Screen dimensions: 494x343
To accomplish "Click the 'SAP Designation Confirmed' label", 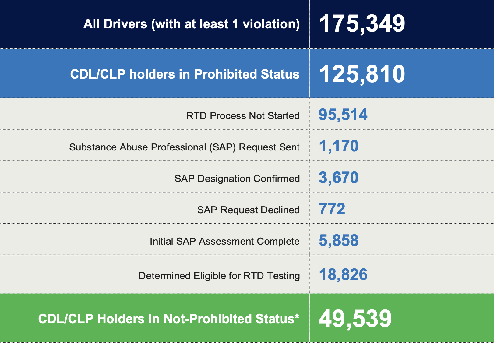I will click(237, 179).
